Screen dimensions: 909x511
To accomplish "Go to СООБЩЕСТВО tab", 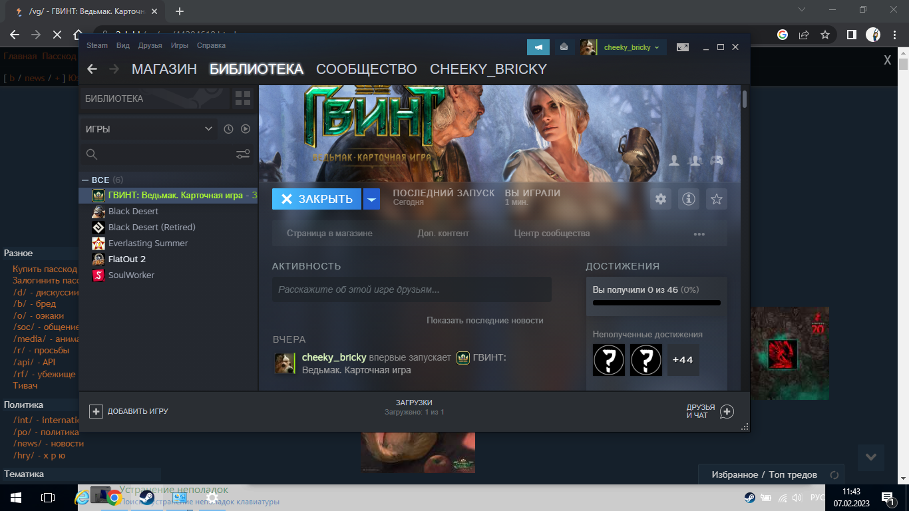I will (x=367, y=69).
